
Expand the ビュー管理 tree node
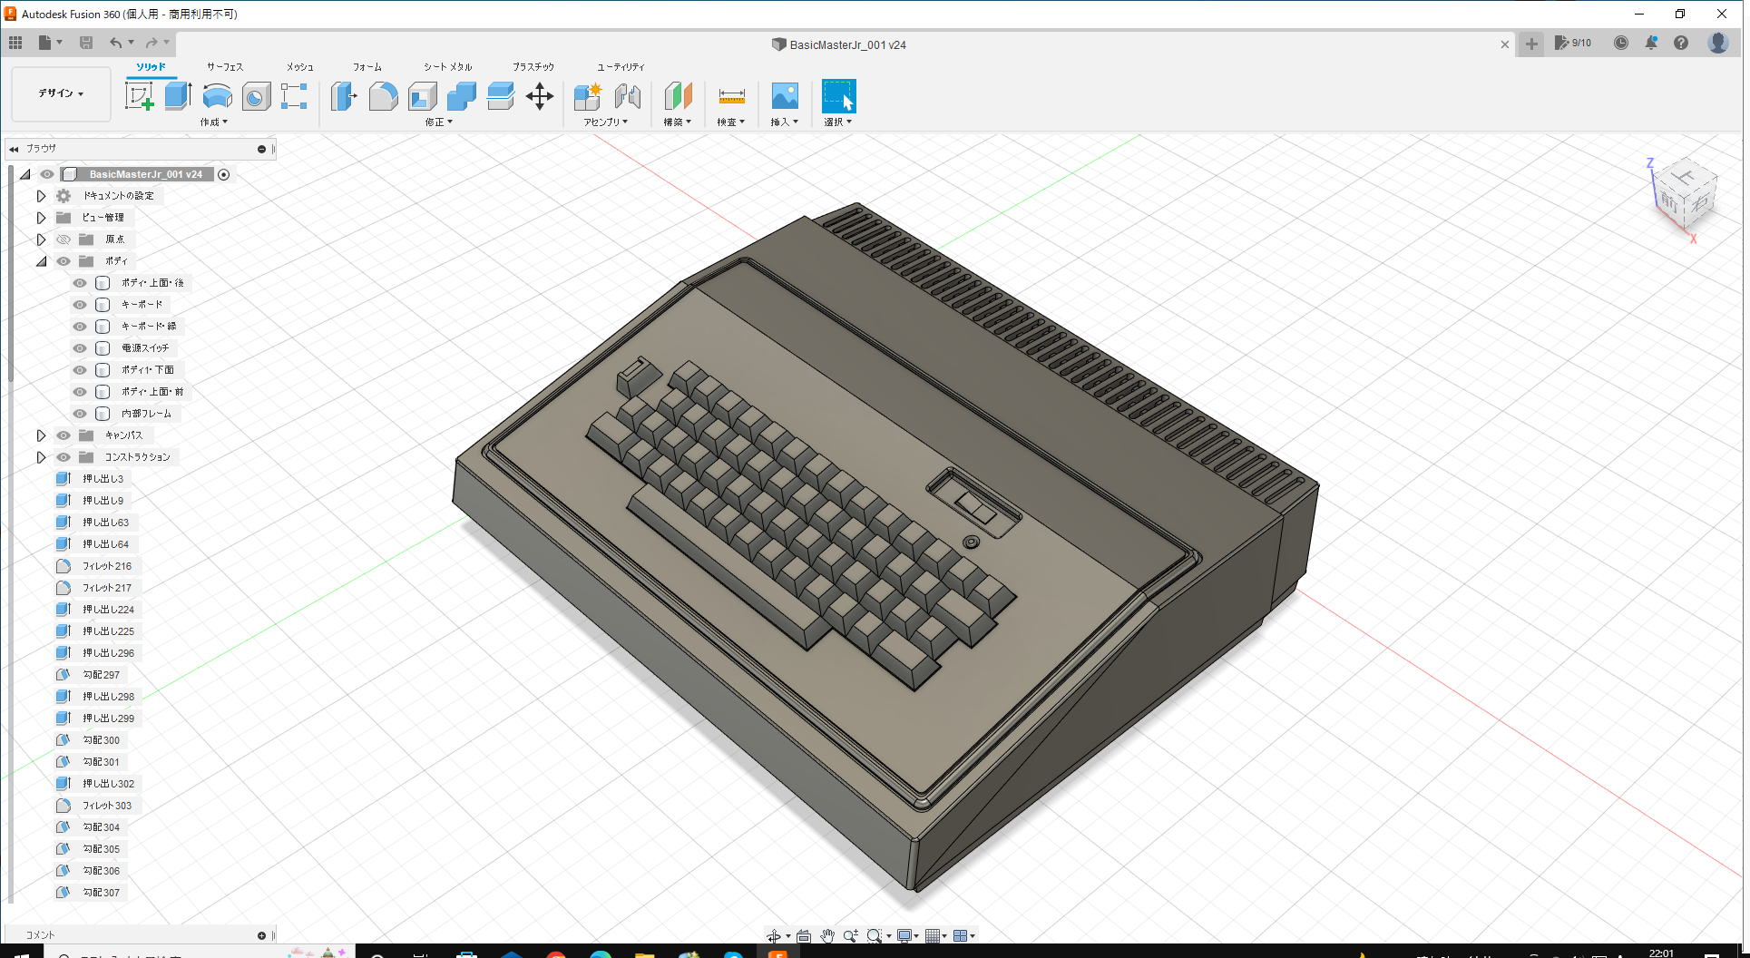point(41,217)
